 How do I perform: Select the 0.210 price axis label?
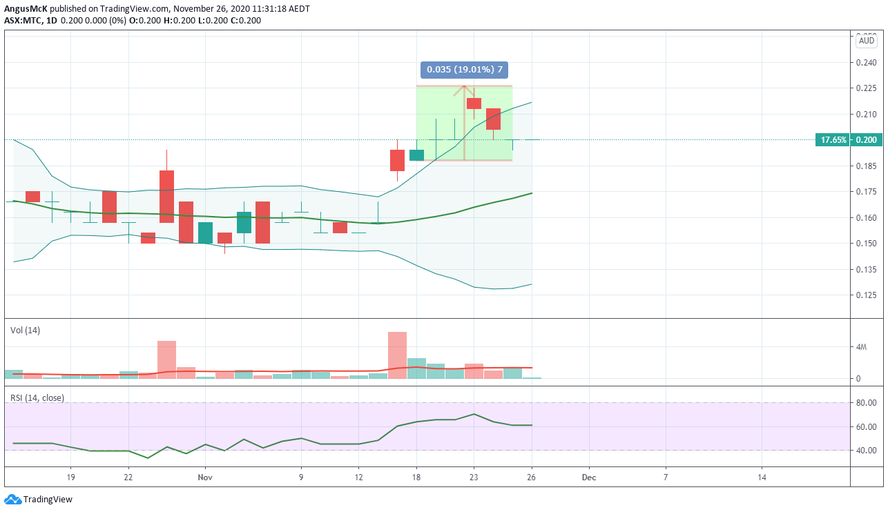tap(867, 115)
